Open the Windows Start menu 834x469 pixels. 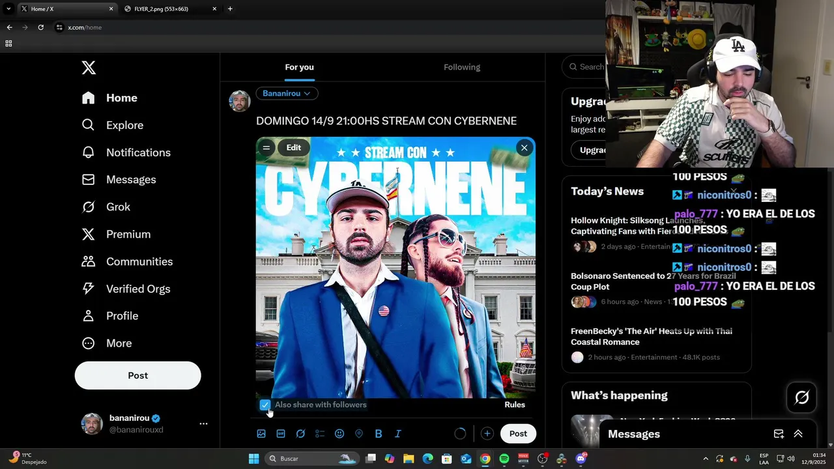pos(253,459)
